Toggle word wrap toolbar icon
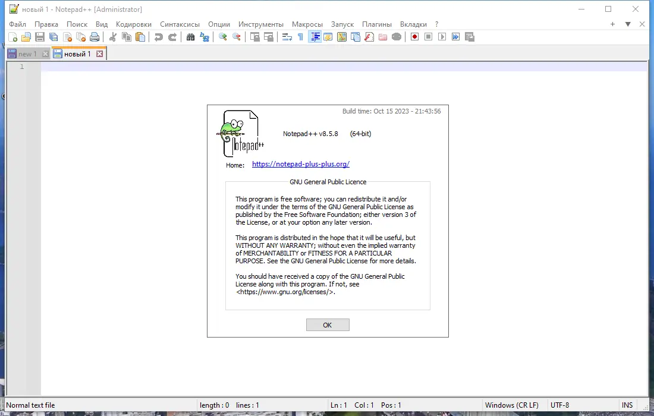Screen dimensions: 654x416 287,37
